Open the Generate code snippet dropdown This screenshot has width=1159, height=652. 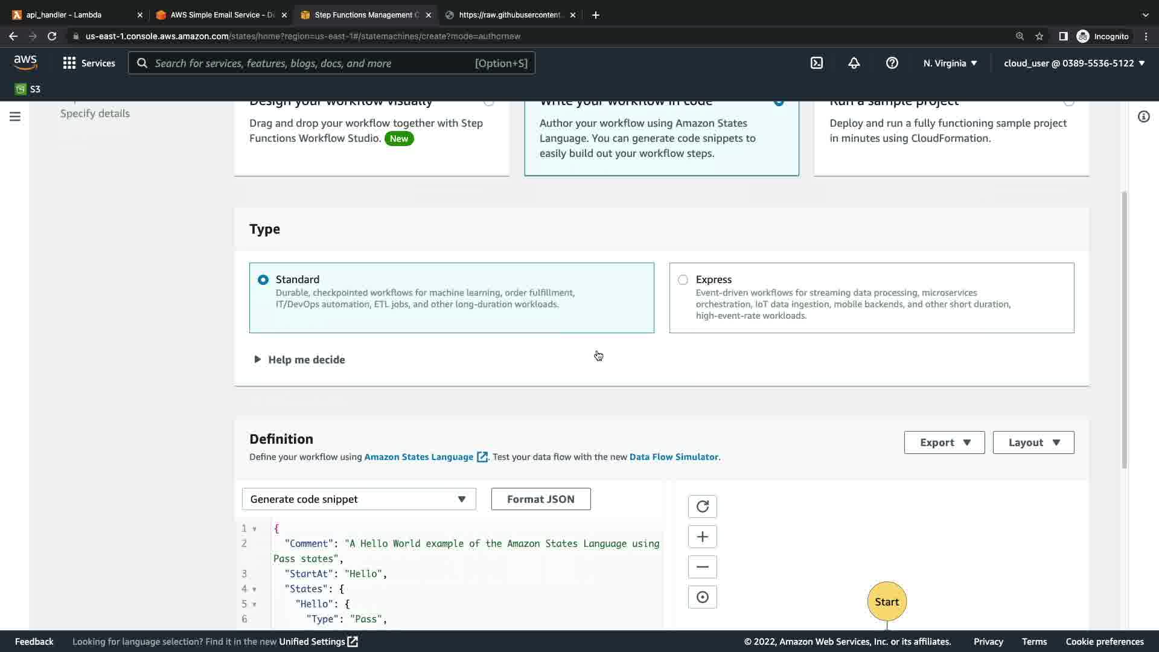point(359,499)
